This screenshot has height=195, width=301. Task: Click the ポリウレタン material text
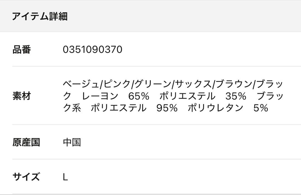pos(215,108)
